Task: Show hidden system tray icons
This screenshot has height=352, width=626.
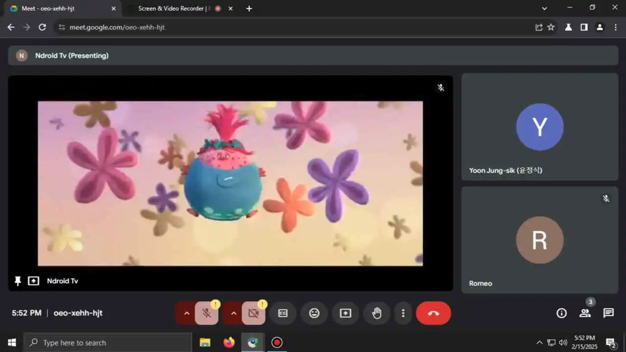Action: coord(539,343)
